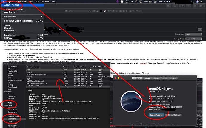Open the Apple menu logo
Screen dimensions: 206x128
(4, 1)
